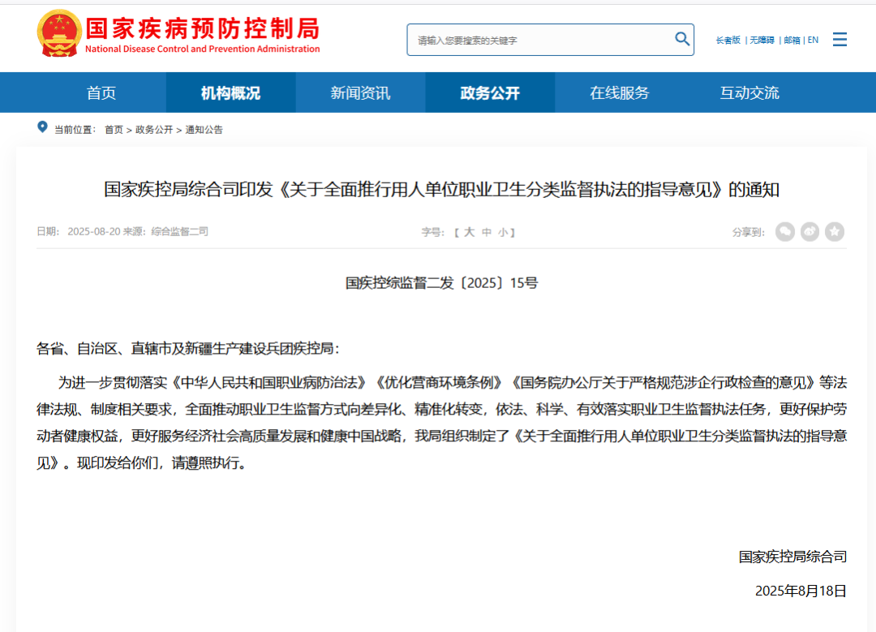Open the 无障碍 accessibility link
The height and width of the screenshot is (632, 876).
(762, 41)
